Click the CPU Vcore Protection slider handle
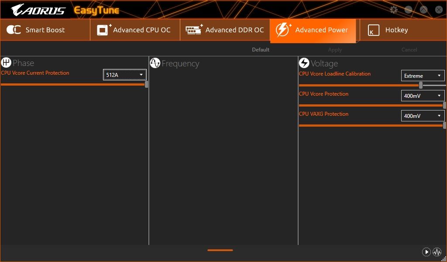This screenshot has width=447, height=262. coord(444,105)
